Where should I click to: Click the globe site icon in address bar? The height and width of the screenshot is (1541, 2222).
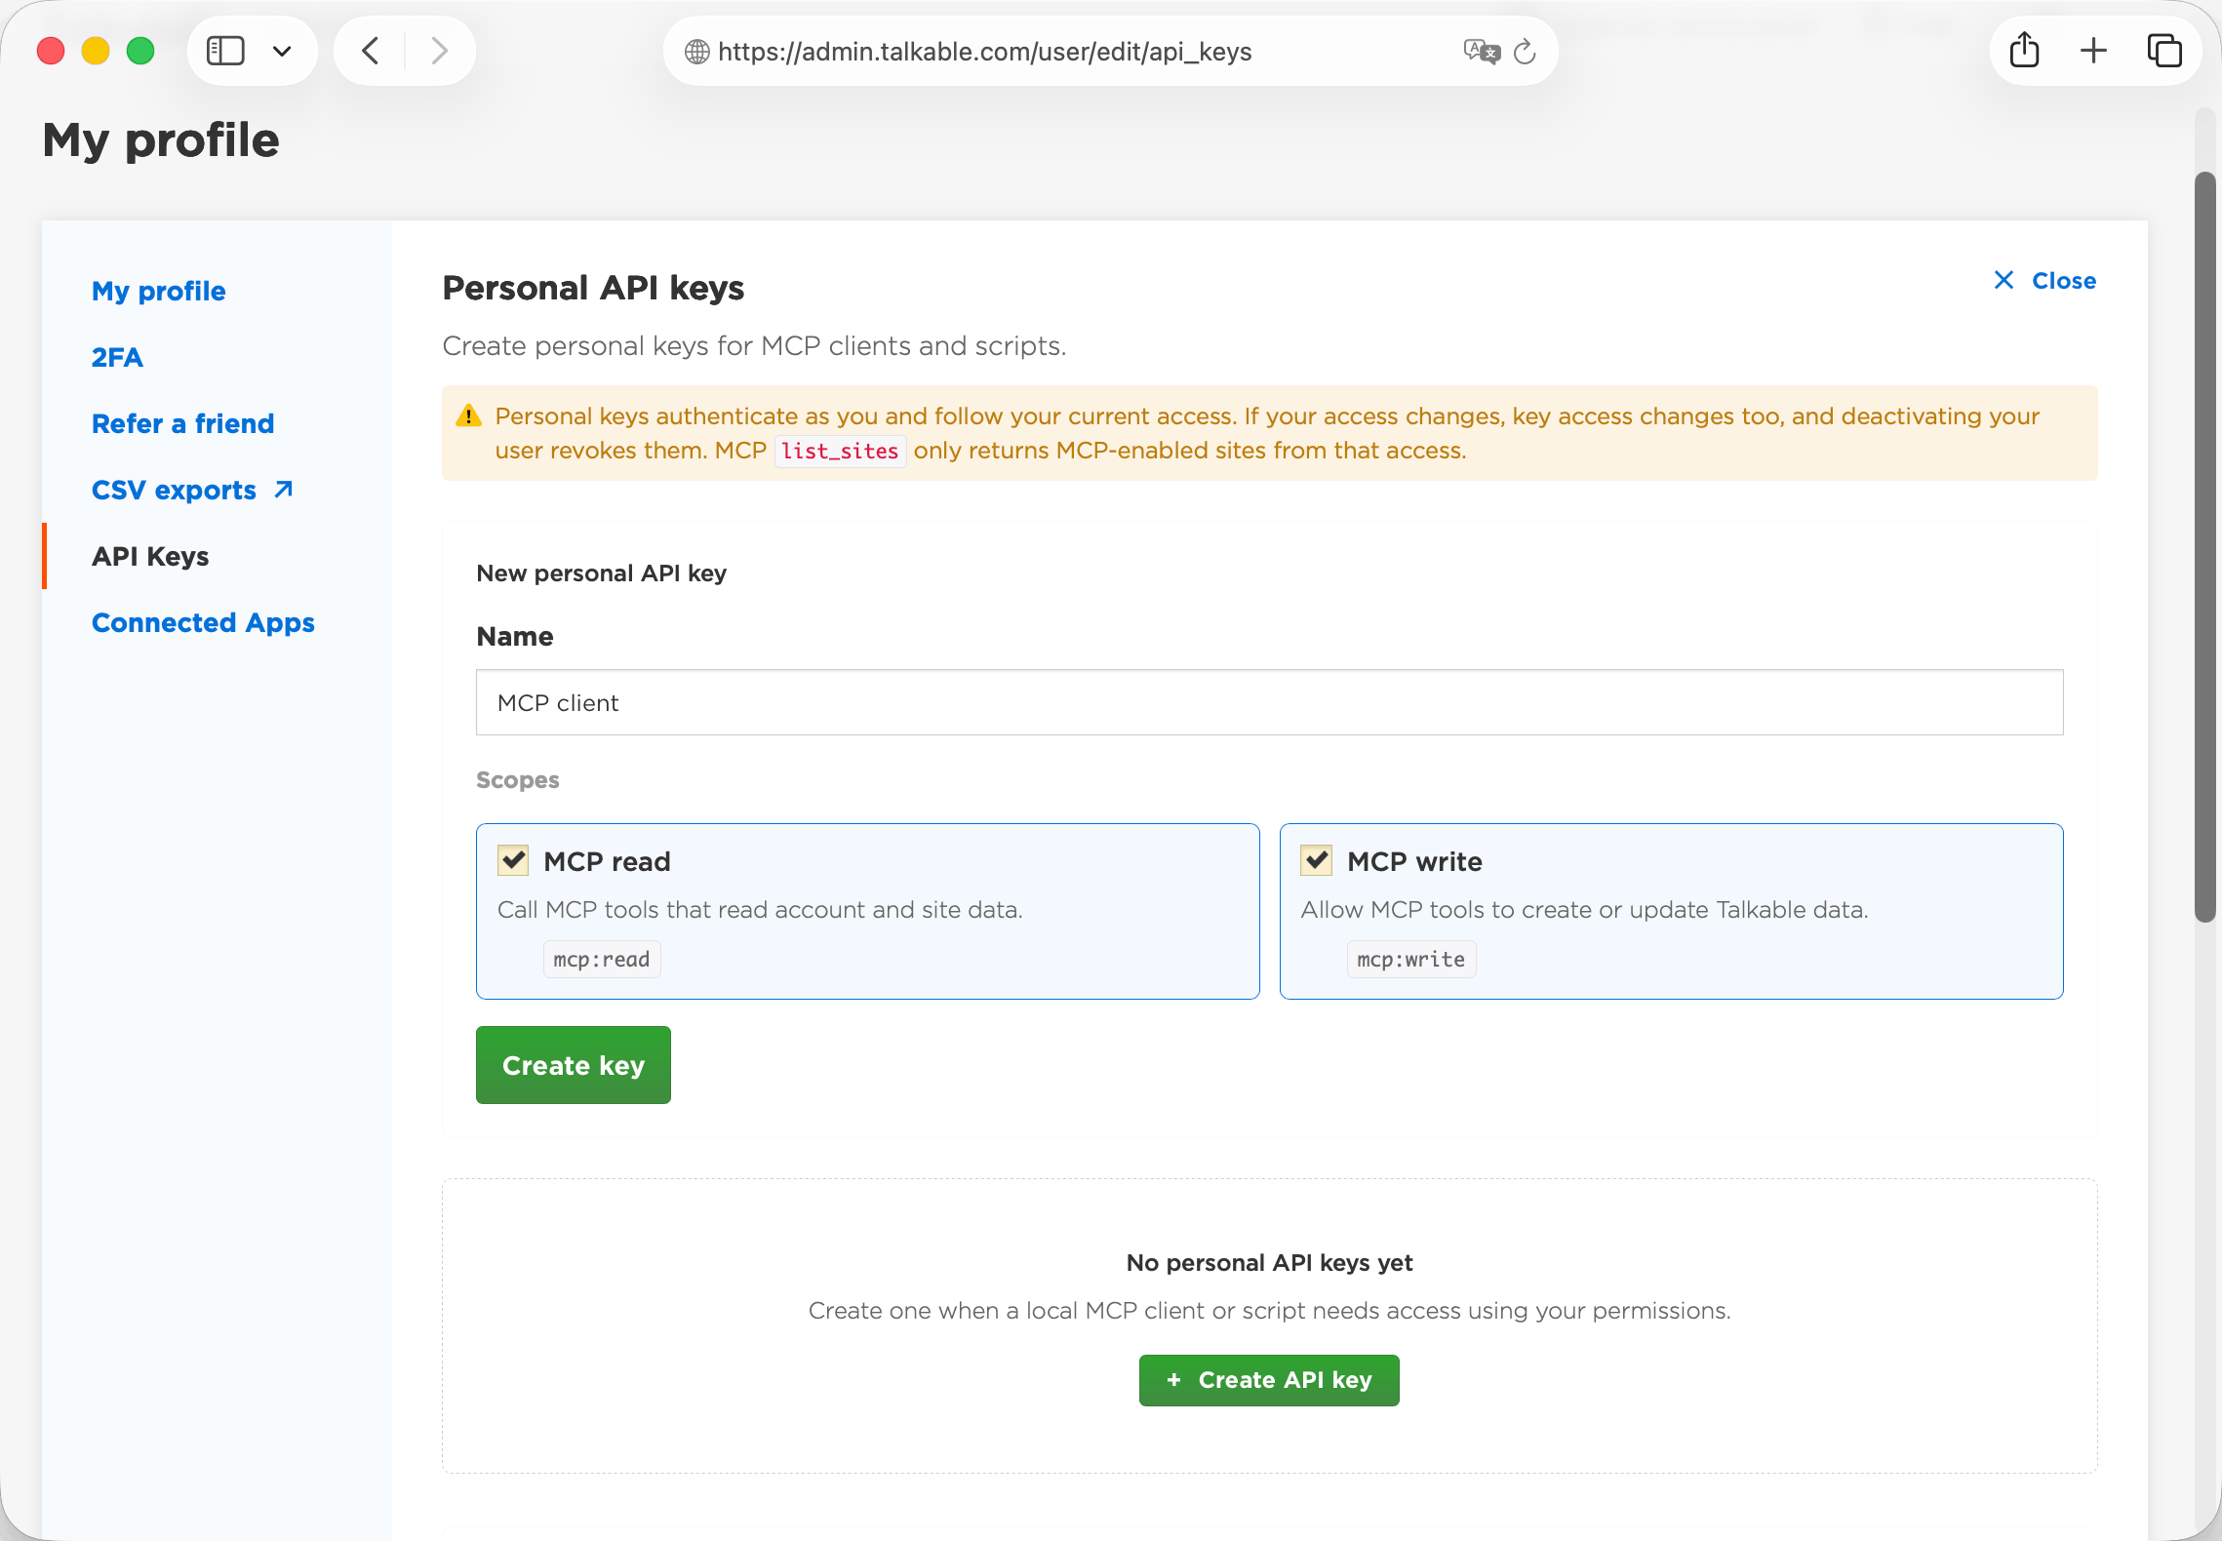pos(696,52)
